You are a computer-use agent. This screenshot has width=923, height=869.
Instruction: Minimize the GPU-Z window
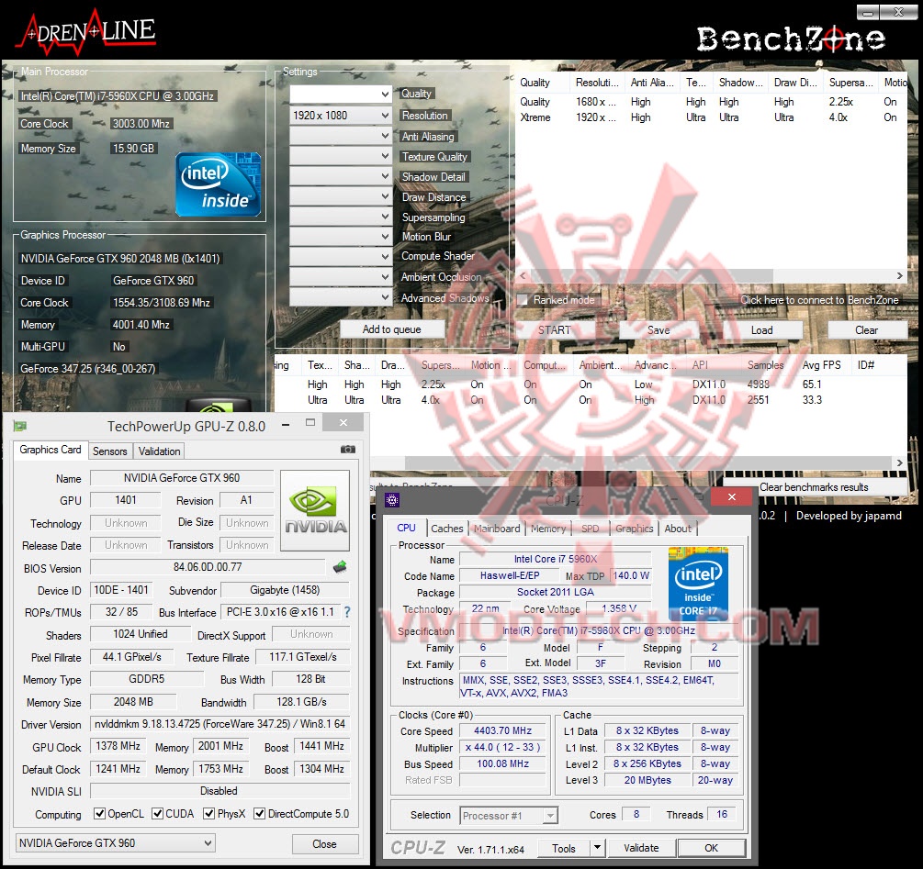[286, 424]
